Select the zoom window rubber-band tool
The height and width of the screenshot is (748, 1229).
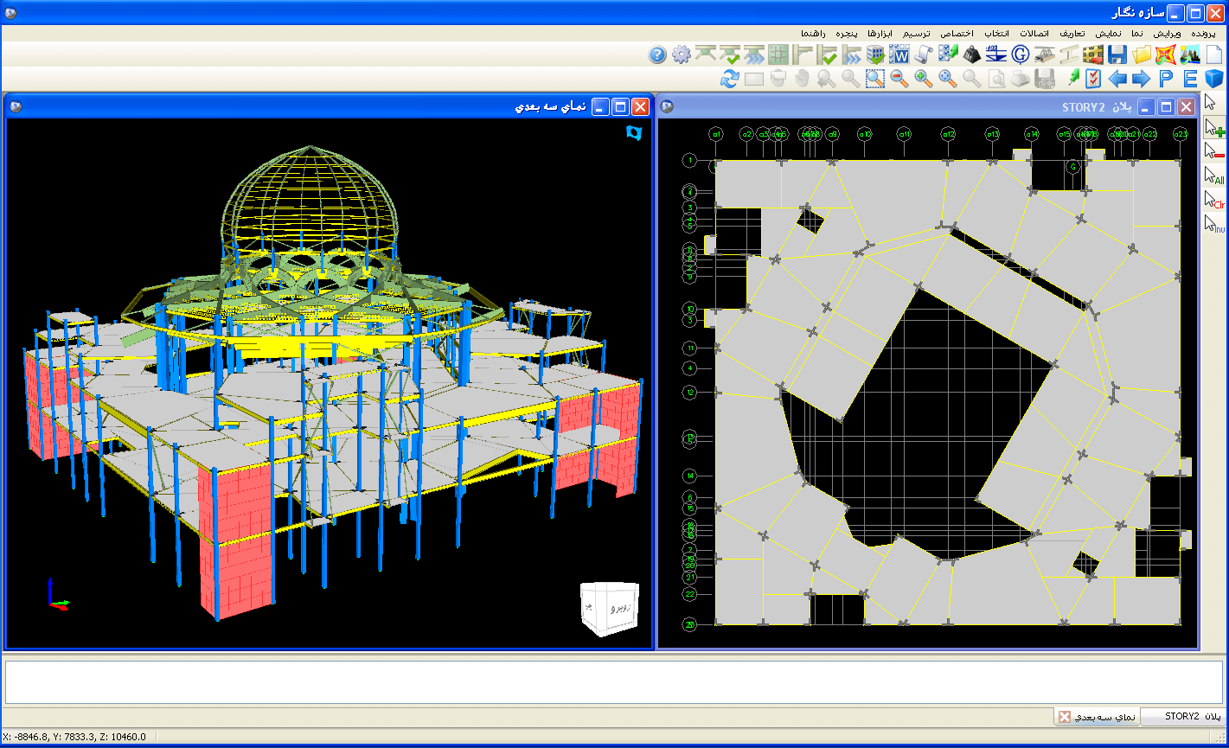(x=875, y=80)
